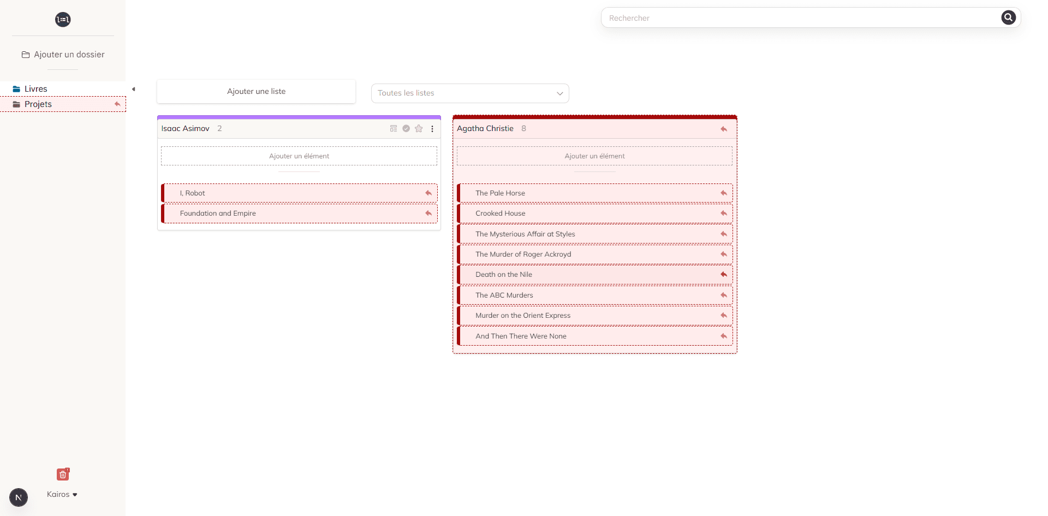The height and width of the screenshot is (516, 1048).
Task: Restore 'And Then There Were None' item
Action: pyautogui.click(x=724, y=336)
